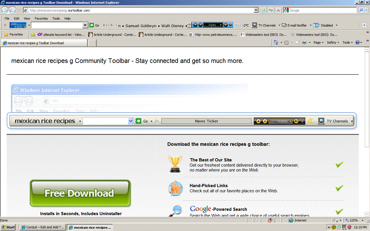Open the TV Channels dropdown arrow
This screenshot has width=370, height=231.
click(x=279, y=25)
